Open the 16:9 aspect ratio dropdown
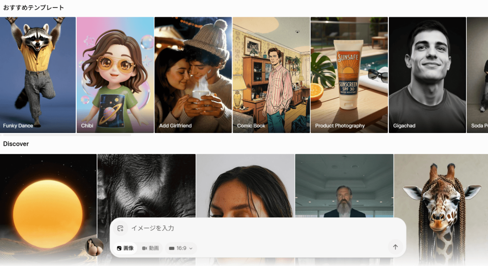This screenshot has height=266, width=488. (181, 248)
